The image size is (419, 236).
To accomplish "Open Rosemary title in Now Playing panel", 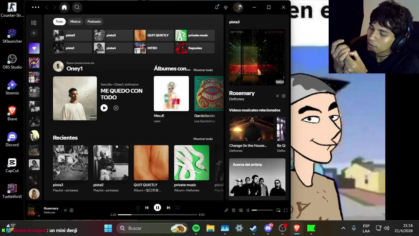I will point(242,93).
